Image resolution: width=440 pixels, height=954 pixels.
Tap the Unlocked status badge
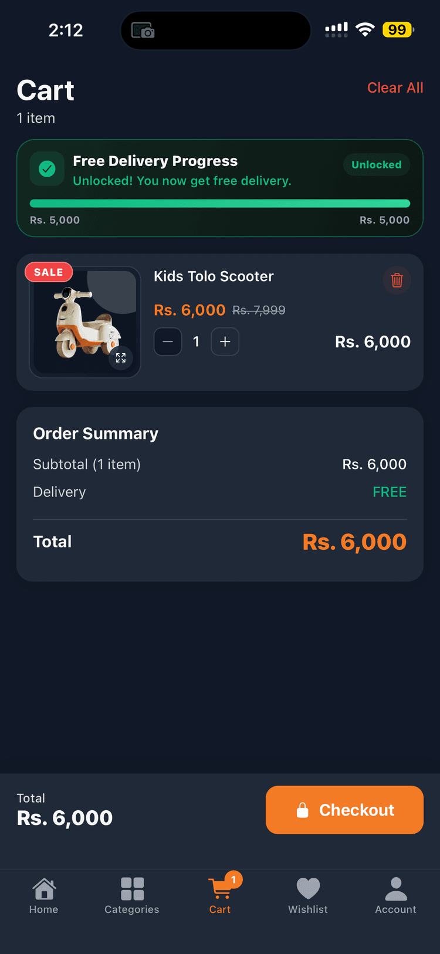coord(376,165)
